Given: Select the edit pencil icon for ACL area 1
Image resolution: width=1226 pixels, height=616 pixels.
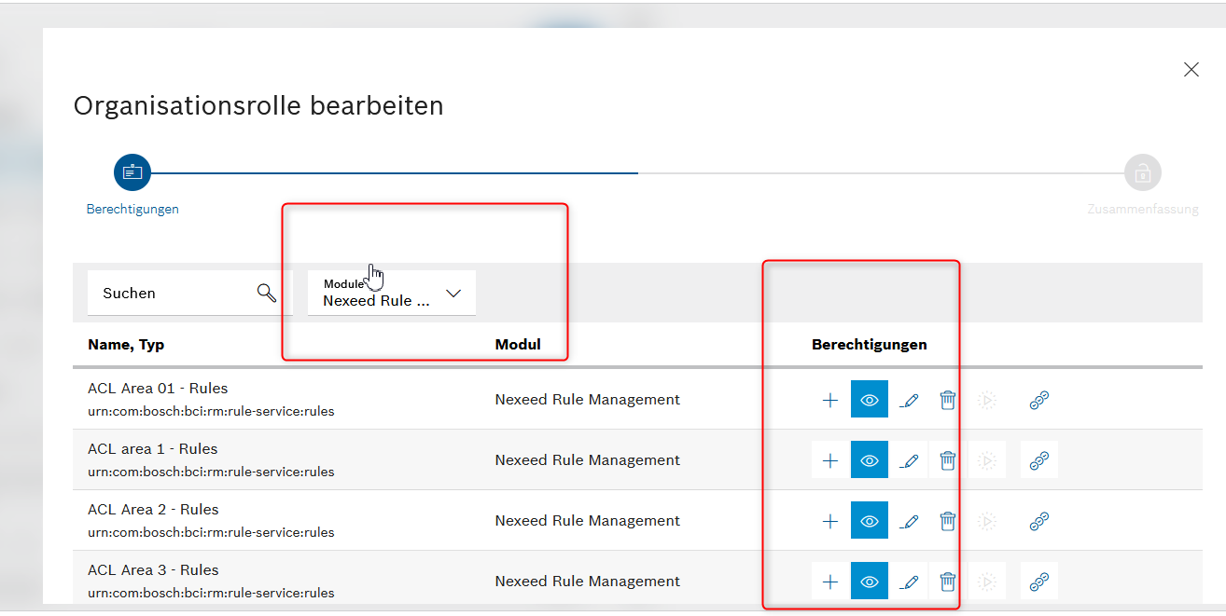Looking at the screenshot, I should [908, 459].
